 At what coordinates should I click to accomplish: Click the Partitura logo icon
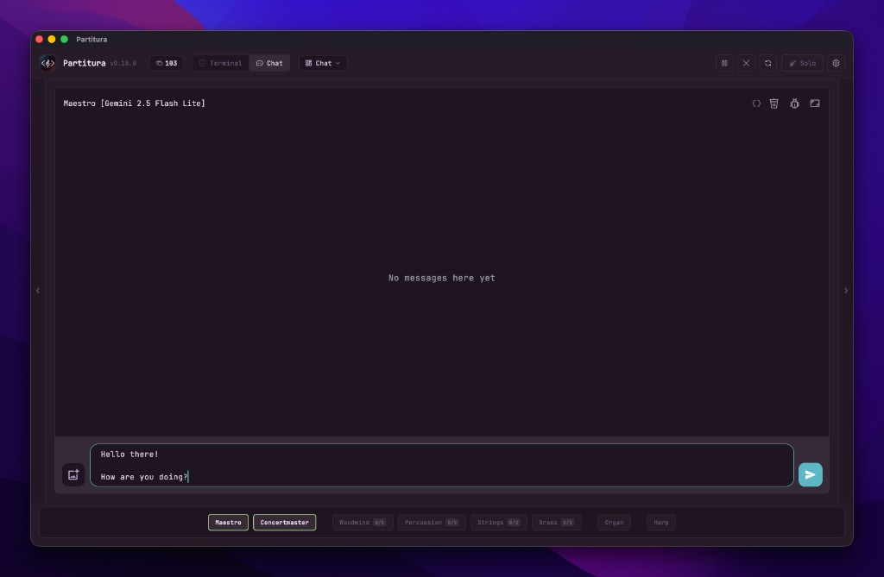pos(48,62)
